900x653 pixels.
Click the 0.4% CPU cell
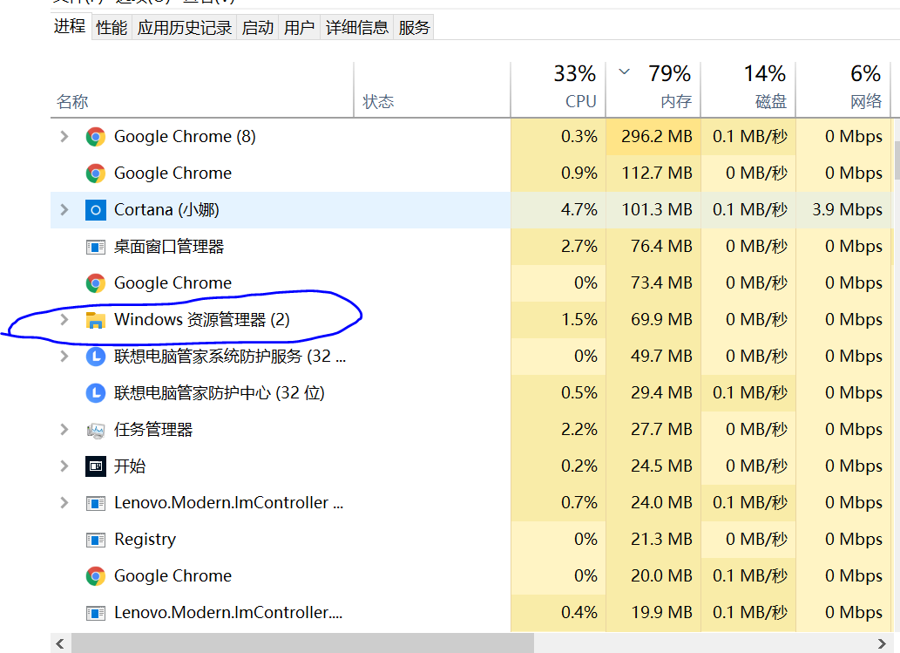[x=558, y=613]
